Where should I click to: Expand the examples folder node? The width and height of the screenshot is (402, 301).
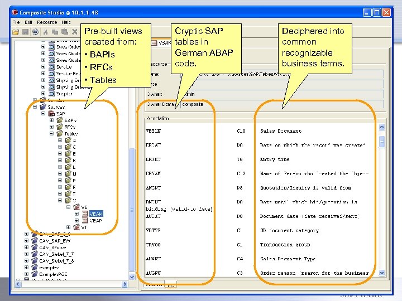[x=26, y=267]
